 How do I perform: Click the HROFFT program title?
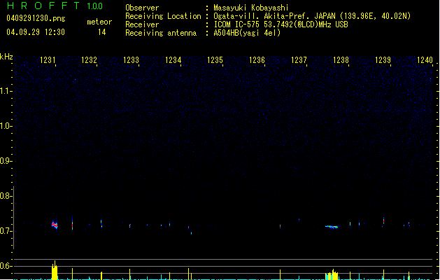(43, 6)
